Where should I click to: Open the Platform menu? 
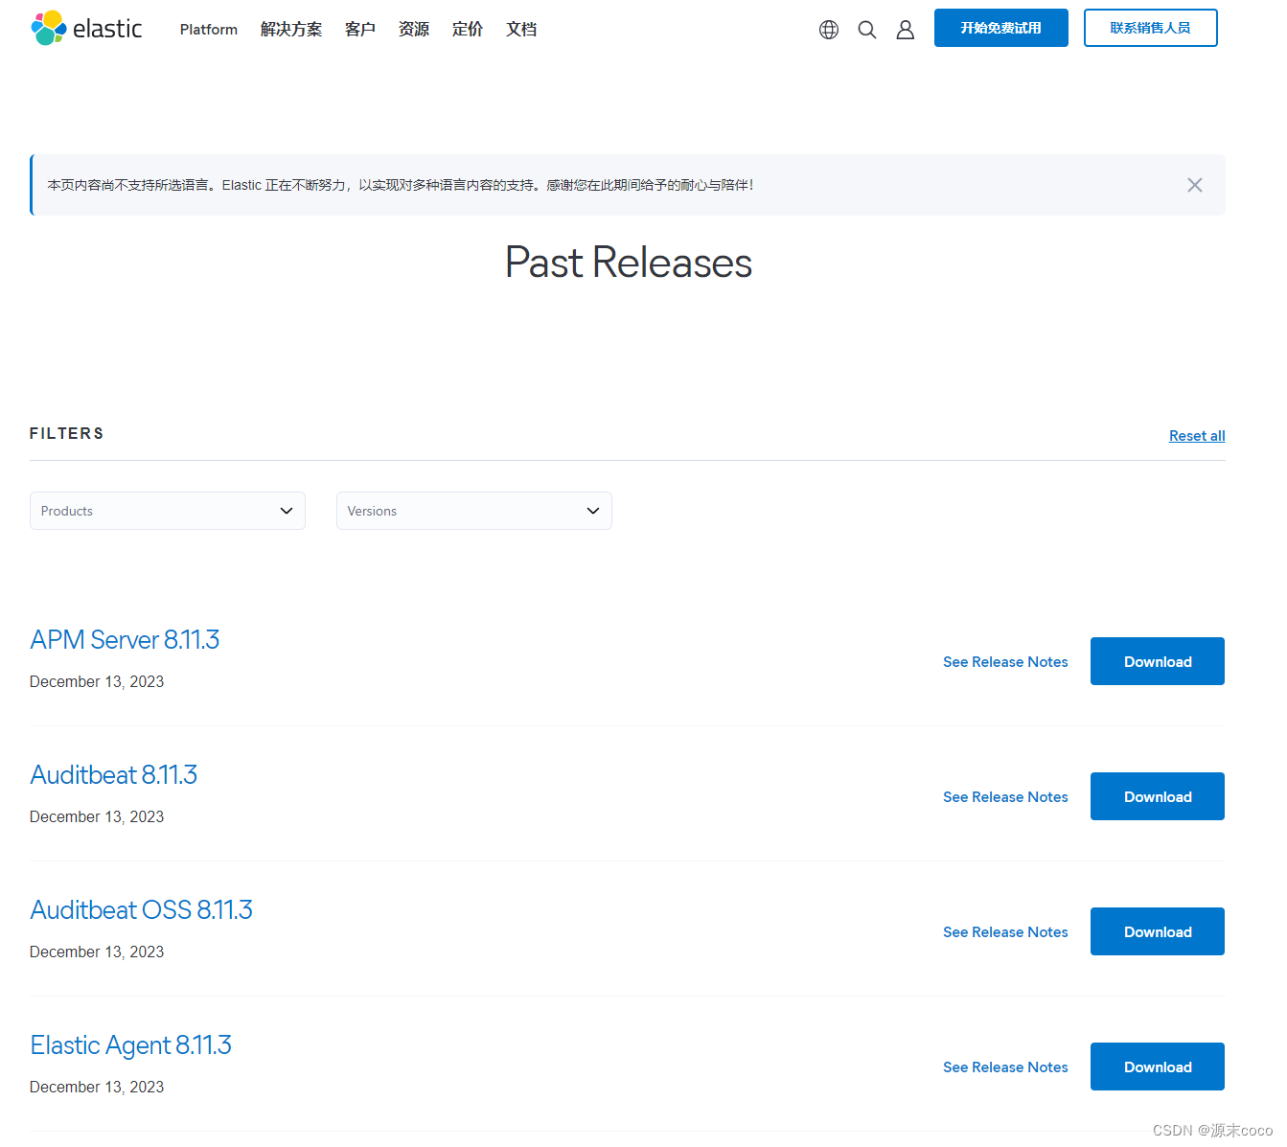[x=209, y=30]
